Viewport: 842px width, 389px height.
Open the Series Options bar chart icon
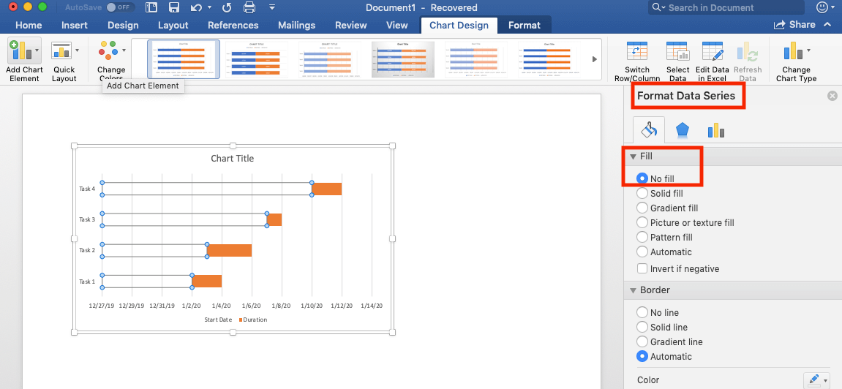pos(715,130)
